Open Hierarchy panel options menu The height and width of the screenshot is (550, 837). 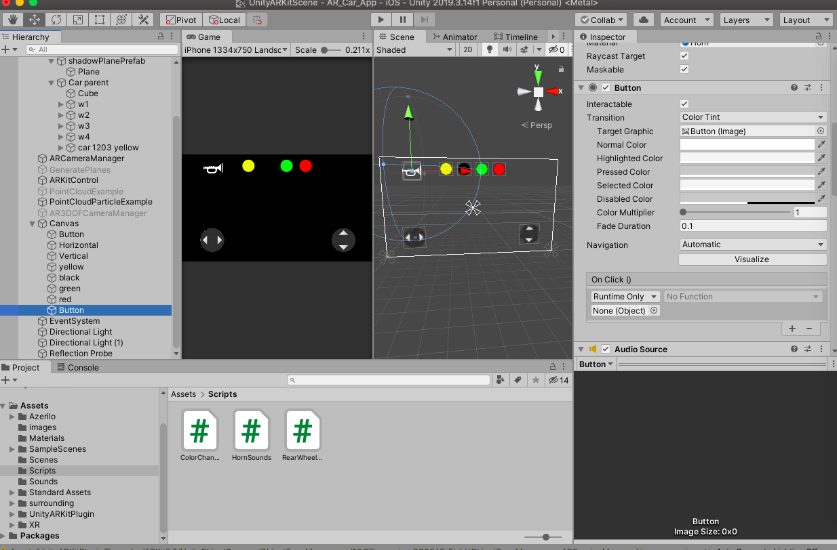172,37
